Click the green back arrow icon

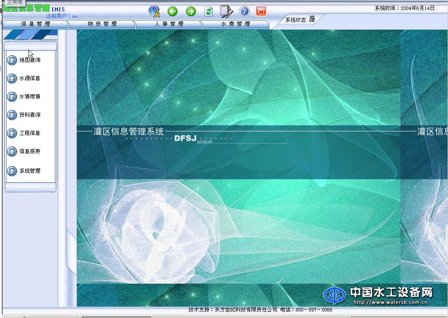tap(172, 11)
